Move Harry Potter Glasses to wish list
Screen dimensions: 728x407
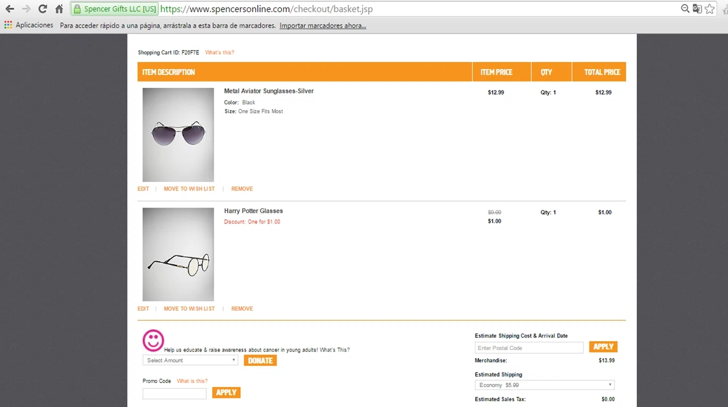(x=189, y=309)
